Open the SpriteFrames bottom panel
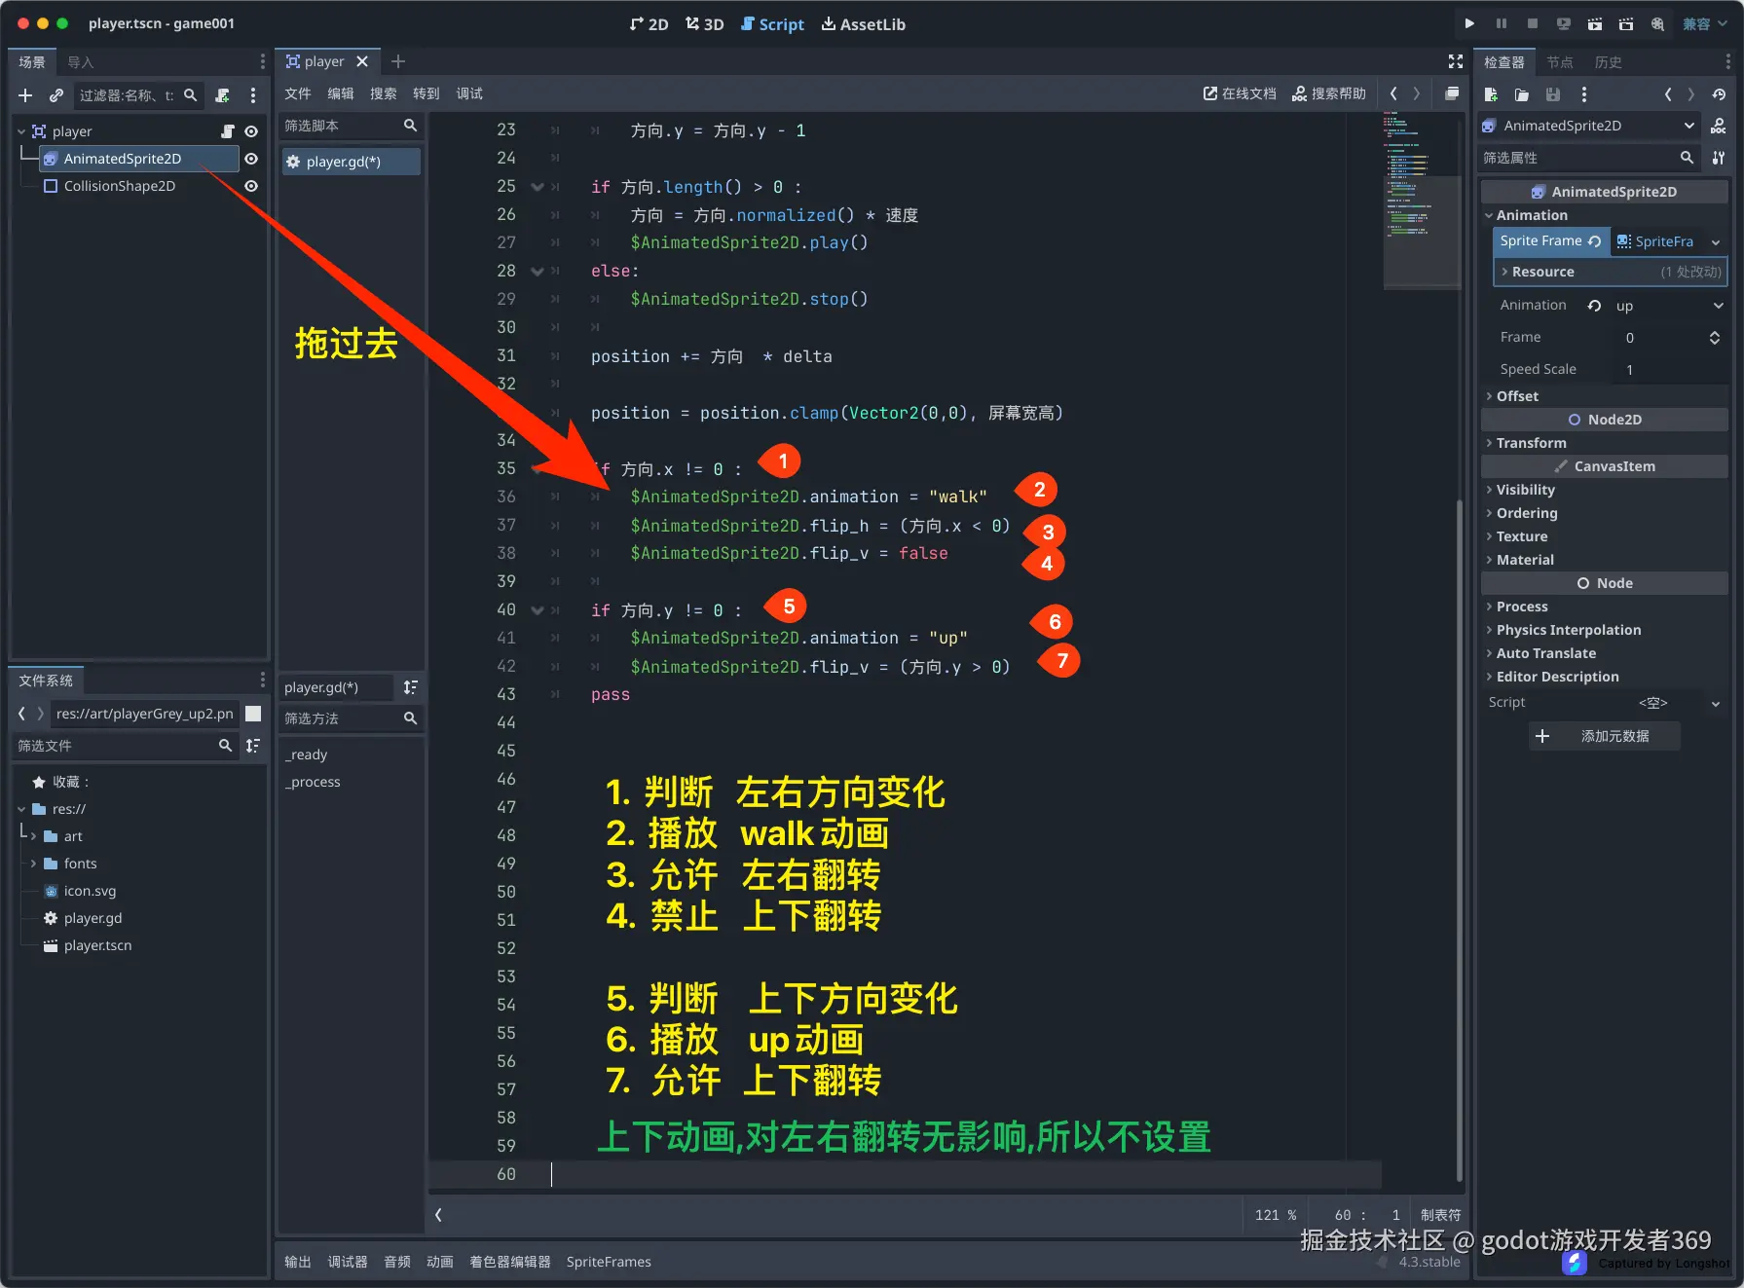 pos(609,1262)
